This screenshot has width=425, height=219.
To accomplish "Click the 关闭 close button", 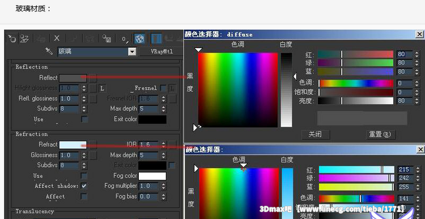I will coord(316,134).
